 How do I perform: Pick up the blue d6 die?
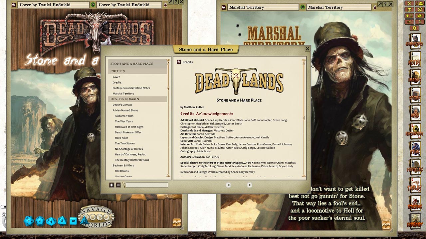(x=73, y=221)
